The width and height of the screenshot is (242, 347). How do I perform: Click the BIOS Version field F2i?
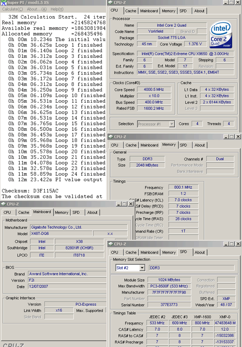(x=67, y=280)
